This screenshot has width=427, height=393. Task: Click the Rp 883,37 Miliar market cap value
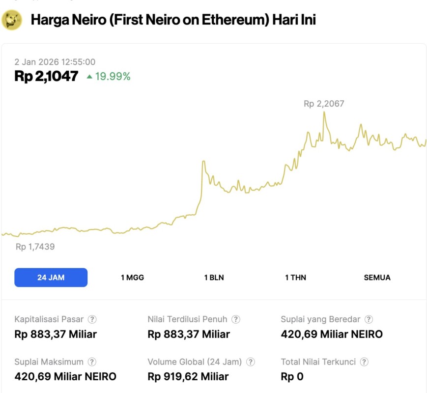[x=56, y=335]
